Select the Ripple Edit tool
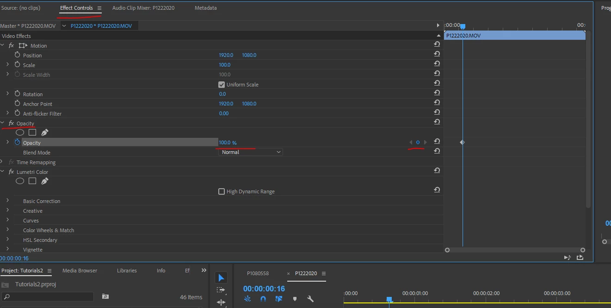 [x=221, y=302]
